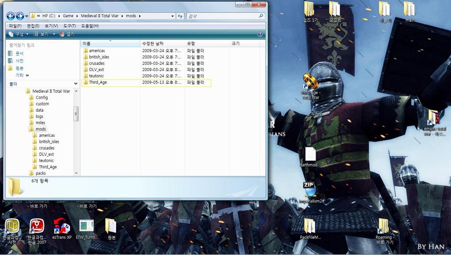Select the 한글과컴퓨터 사전 desktop shortcut

point(12,231)
